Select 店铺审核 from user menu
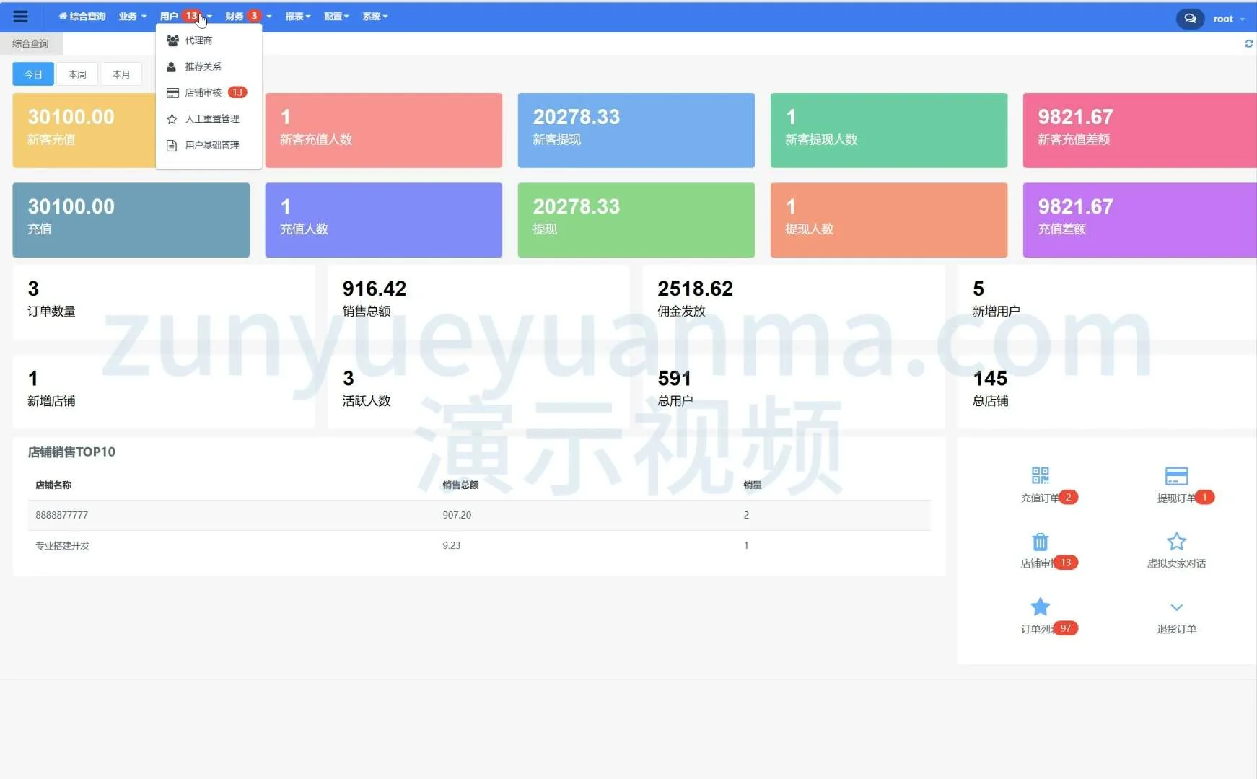 click(x=203, y=92)
